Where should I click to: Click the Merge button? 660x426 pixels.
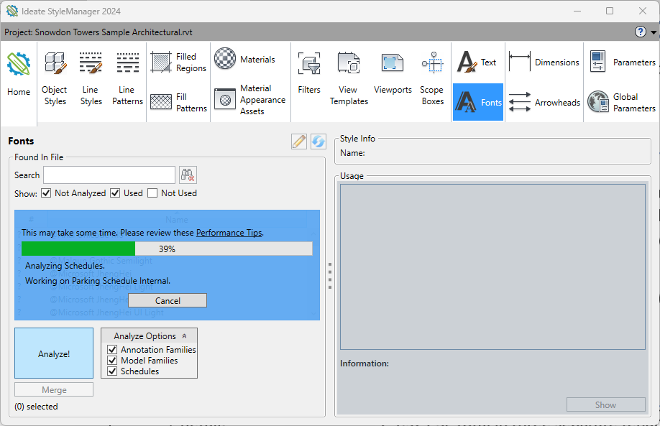pyautogui.click(x=54, y=390)
